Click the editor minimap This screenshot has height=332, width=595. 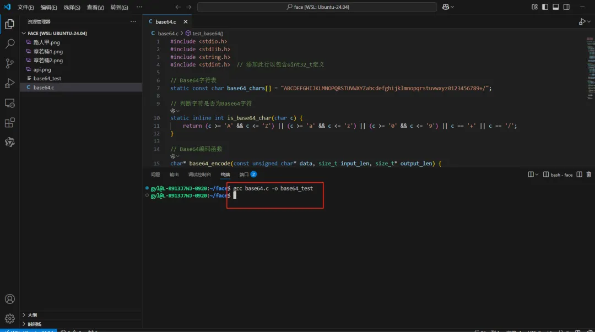(x=591, y=68)
